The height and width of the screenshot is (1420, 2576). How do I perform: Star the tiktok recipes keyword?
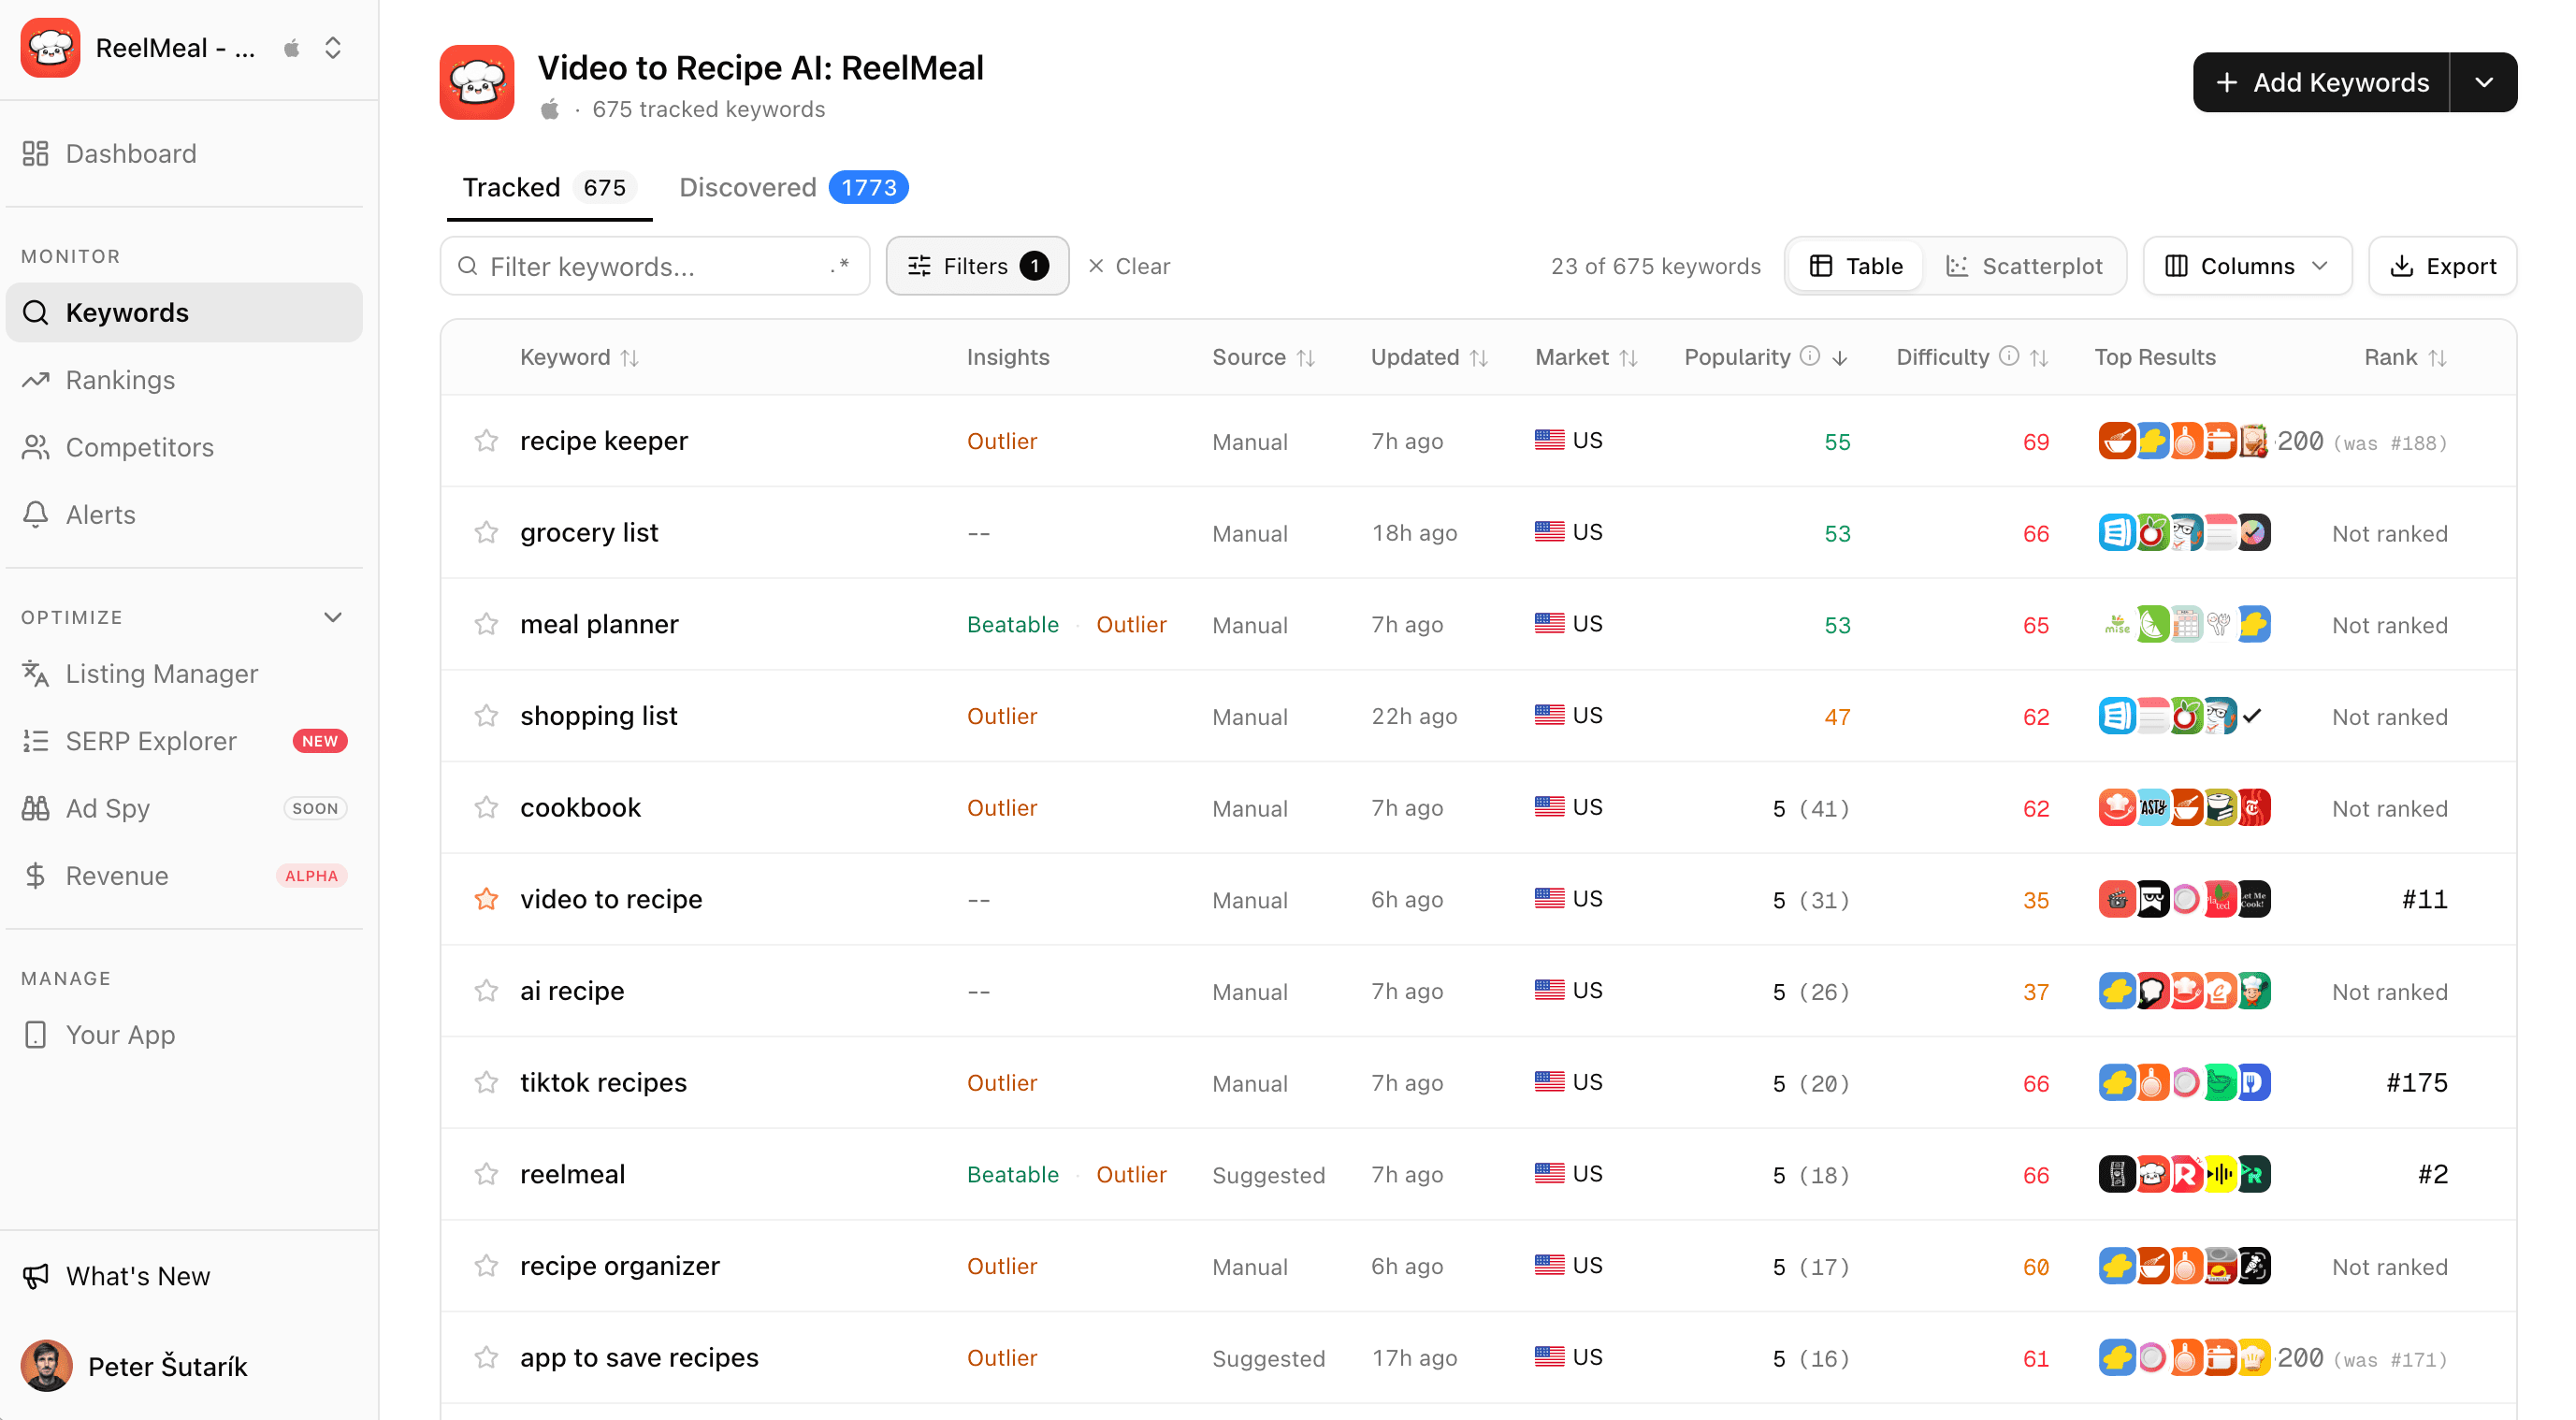click(x=486, y=1083)
